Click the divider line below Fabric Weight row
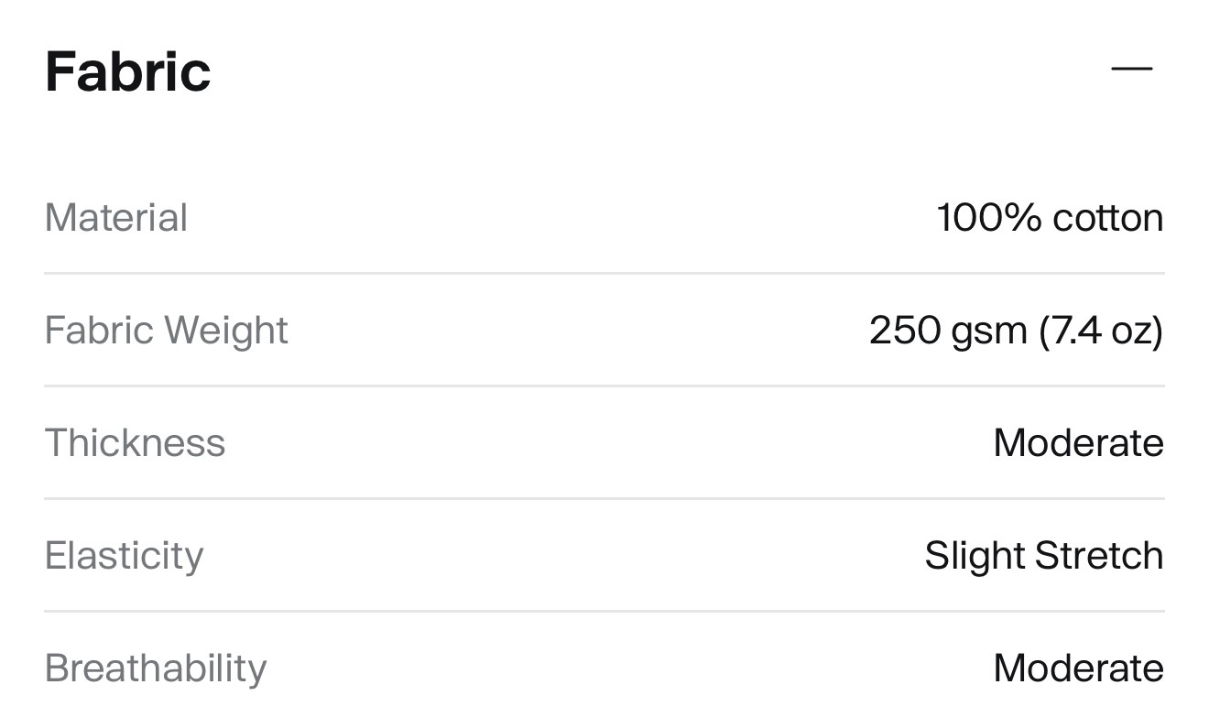This screenshot has height=728, width=1209. pos(604,386)
